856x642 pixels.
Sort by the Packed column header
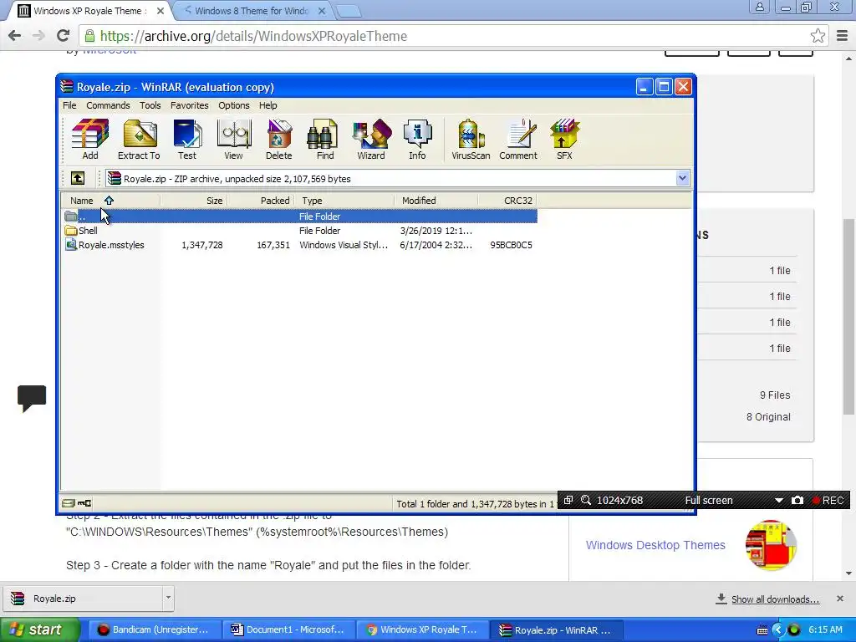(261, 201)
